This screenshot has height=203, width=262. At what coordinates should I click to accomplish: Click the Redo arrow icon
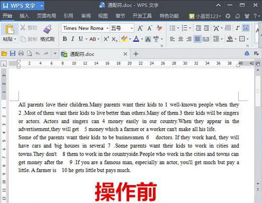click(x=46, y=53)
